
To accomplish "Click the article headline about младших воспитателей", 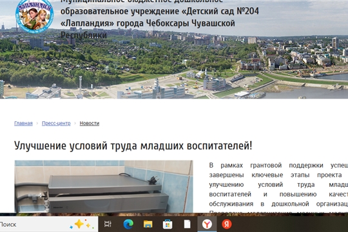I will (x=133, y=146).
